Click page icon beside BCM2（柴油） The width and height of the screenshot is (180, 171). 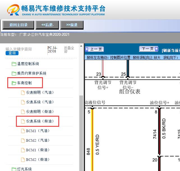[23, 159]
